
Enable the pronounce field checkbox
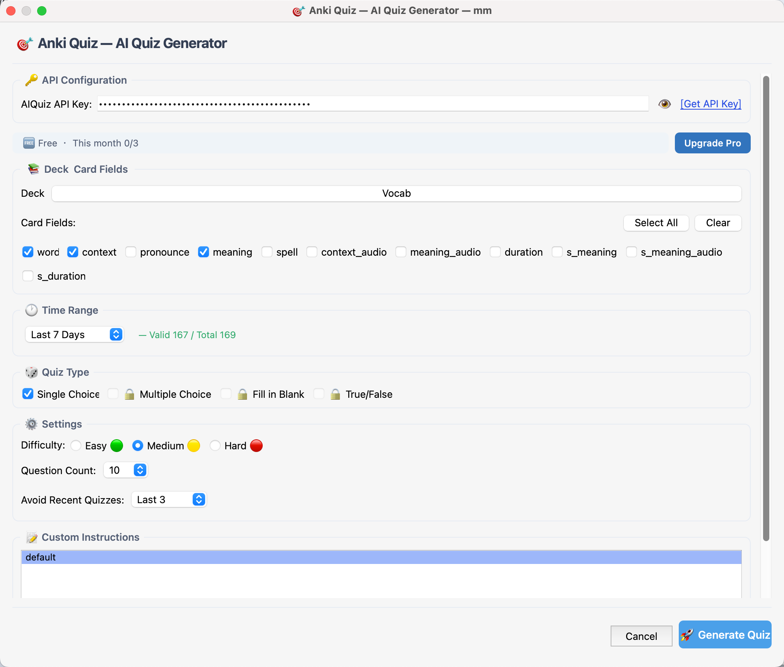point(131,252)
